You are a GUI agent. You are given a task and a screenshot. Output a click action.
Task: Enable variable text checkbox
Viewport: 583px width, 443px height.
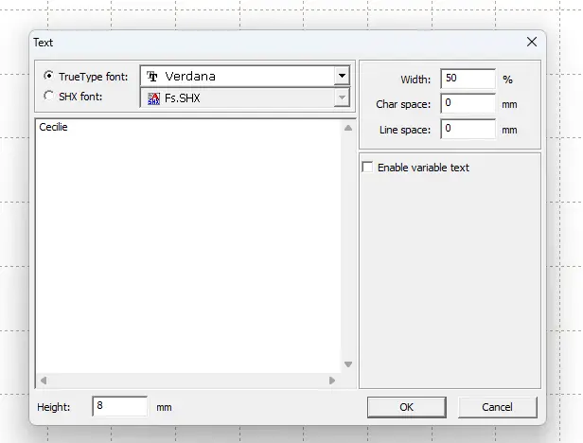(x=367, y=167)
